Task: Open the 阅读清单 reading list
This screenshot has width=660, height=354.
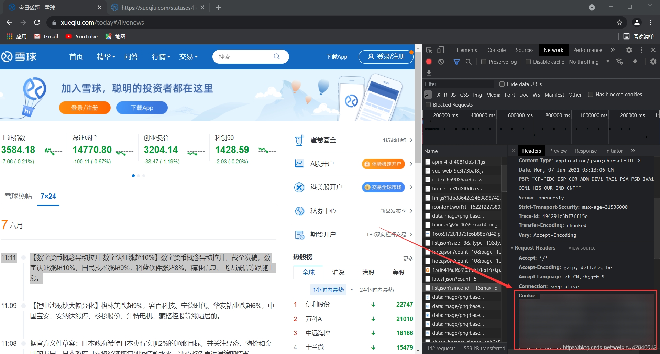Action: pos(639,36)
